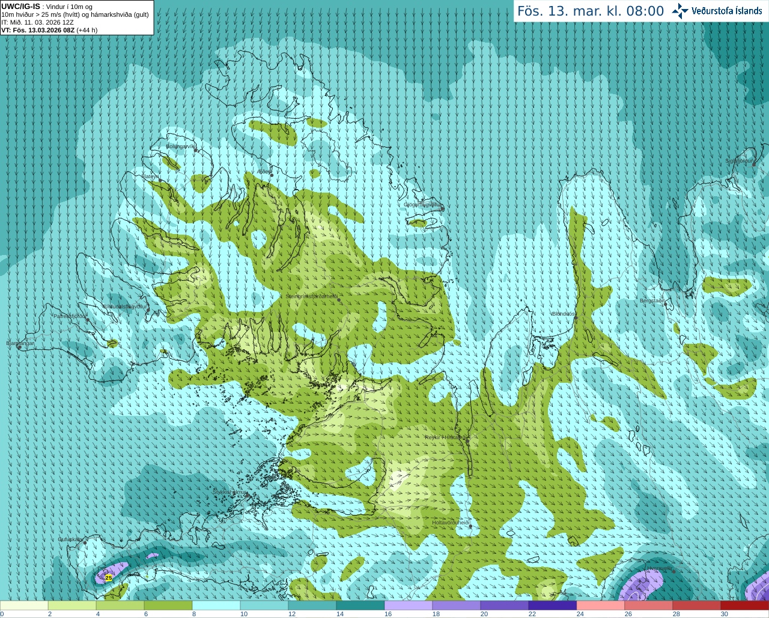Select the Æðey station marker
This screenshot has width=769, height=618.
pyautogui.click(x=272, y=175)
